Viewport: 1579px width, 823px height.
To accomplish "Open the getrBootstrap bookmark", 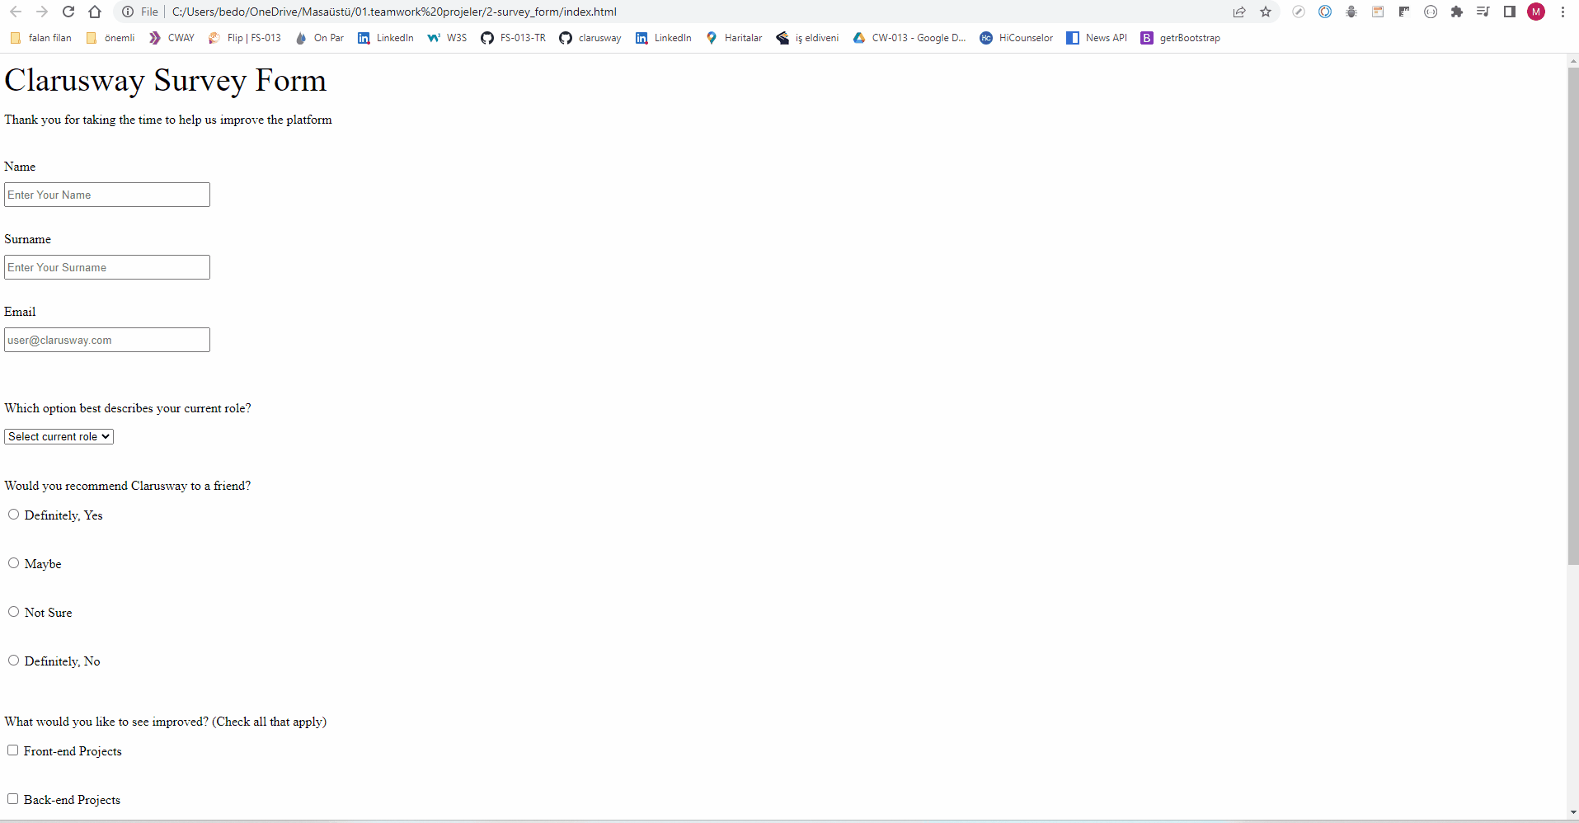I will coord(1180,38).
